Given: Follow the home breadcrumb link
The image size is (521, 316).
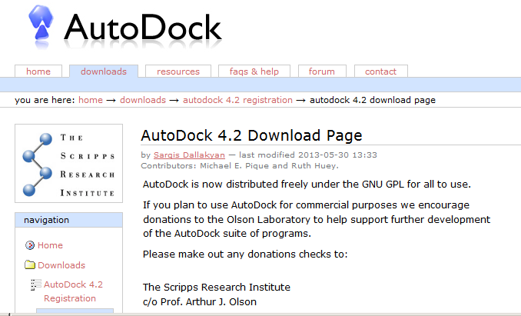Looking at the screenshot, I should [x=91, y=100].
